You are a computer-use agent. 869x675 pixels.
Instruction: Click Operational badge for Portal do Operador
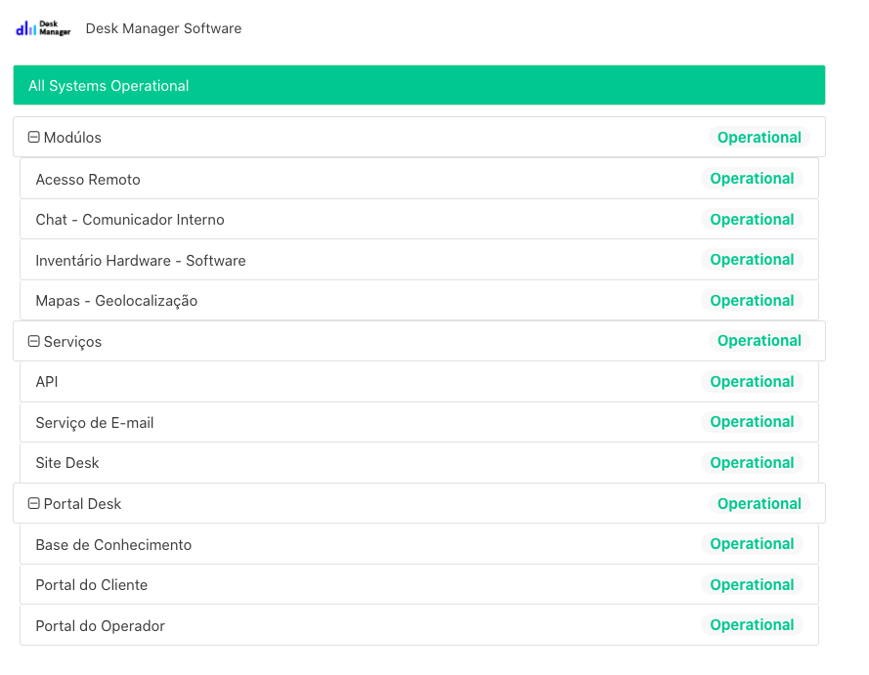click(752, 624)
